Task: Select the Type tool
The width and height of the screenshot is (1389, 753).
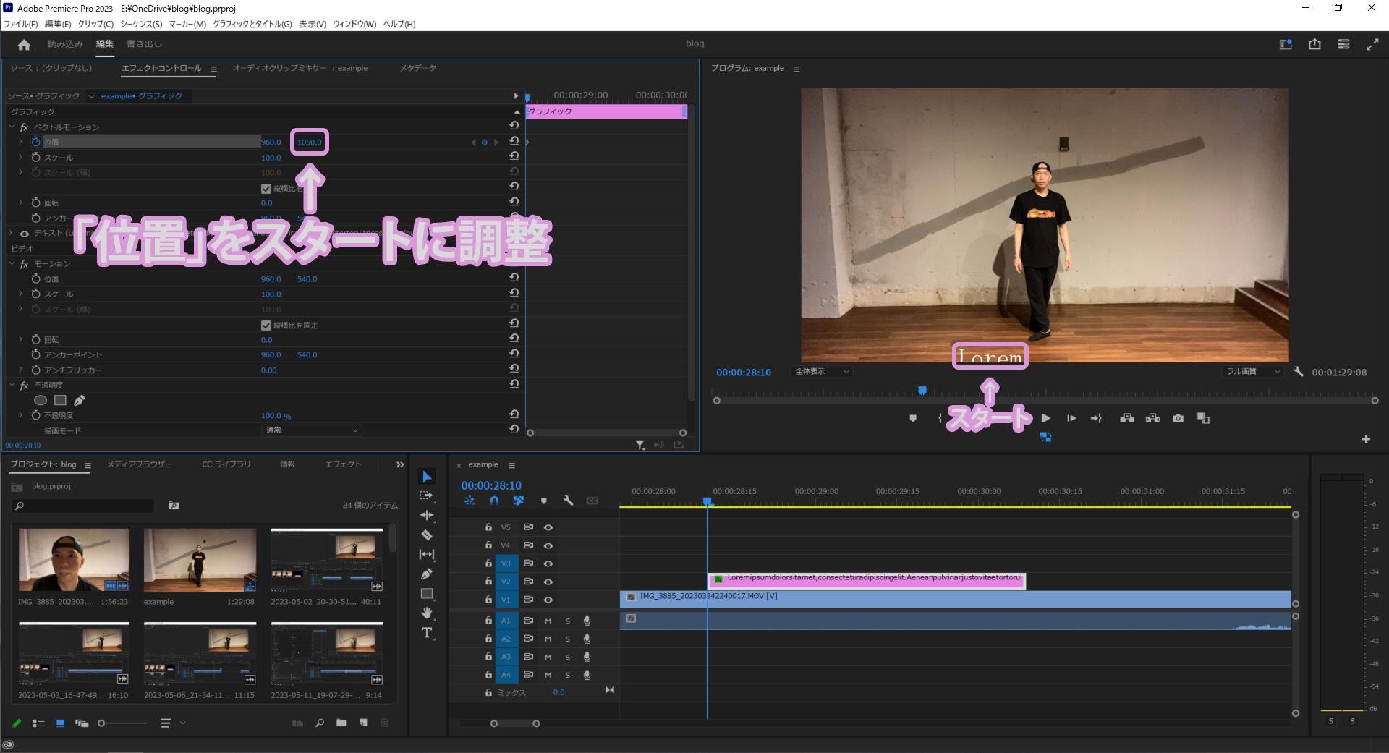Action: (x=427, y=633)
